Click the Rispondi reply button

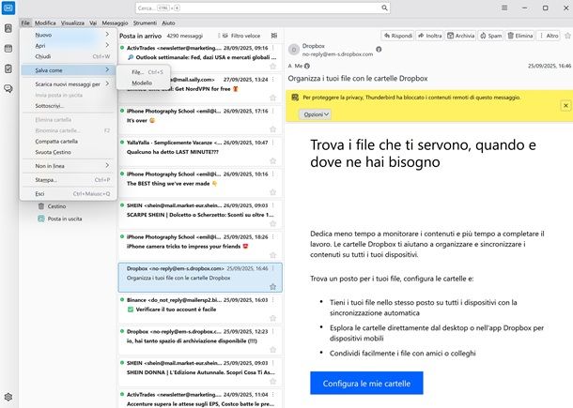coord(397,36)
